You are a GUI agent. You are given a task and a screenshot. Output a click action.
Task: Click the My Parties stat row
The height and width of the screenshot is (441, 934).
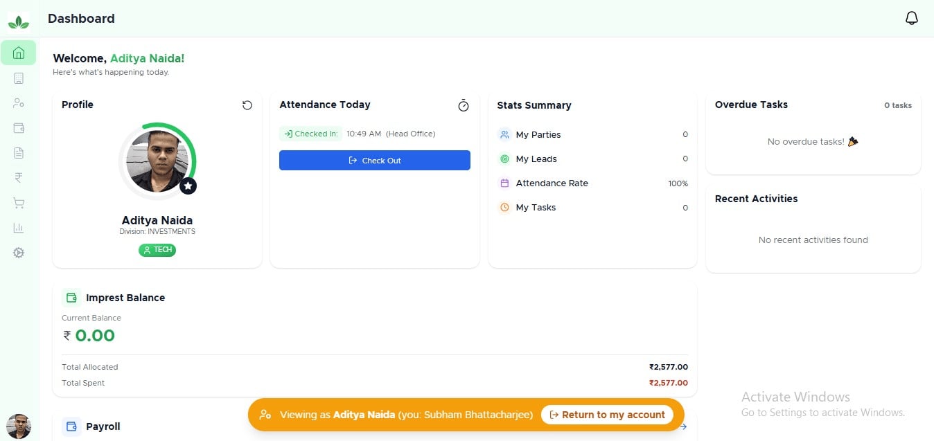592,134
